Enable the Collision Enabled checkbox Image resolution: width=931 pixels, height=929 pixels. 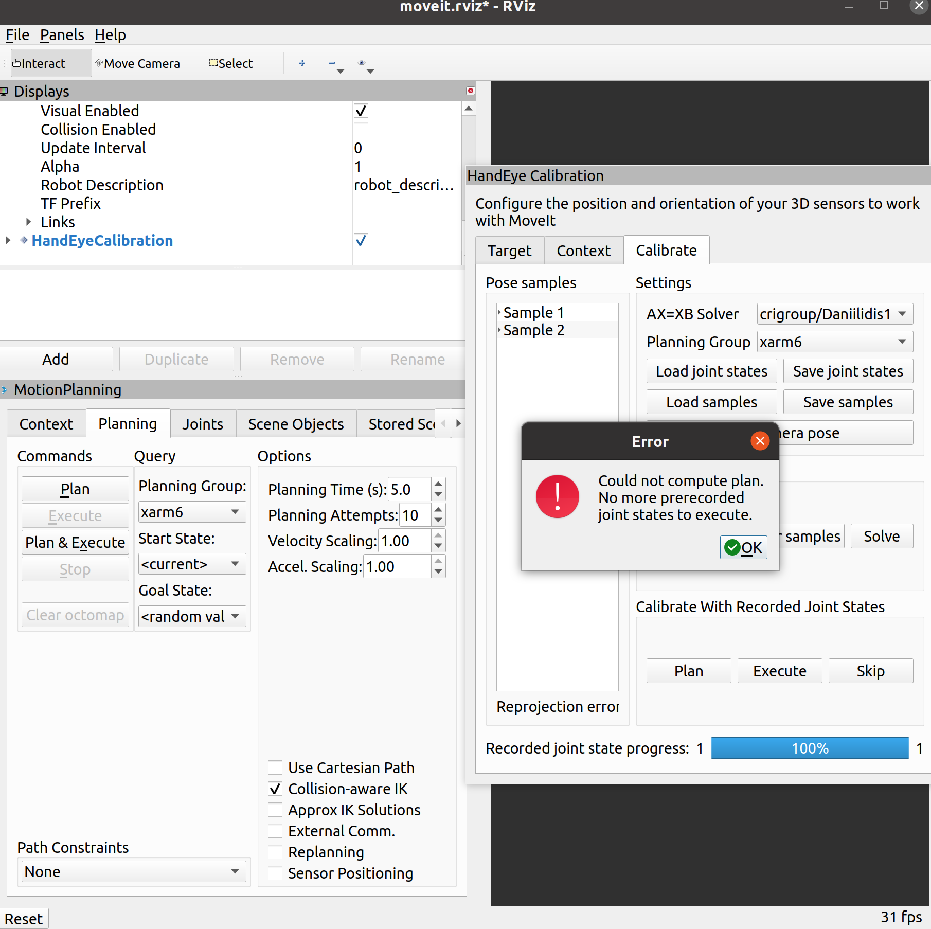coord(361,129)
